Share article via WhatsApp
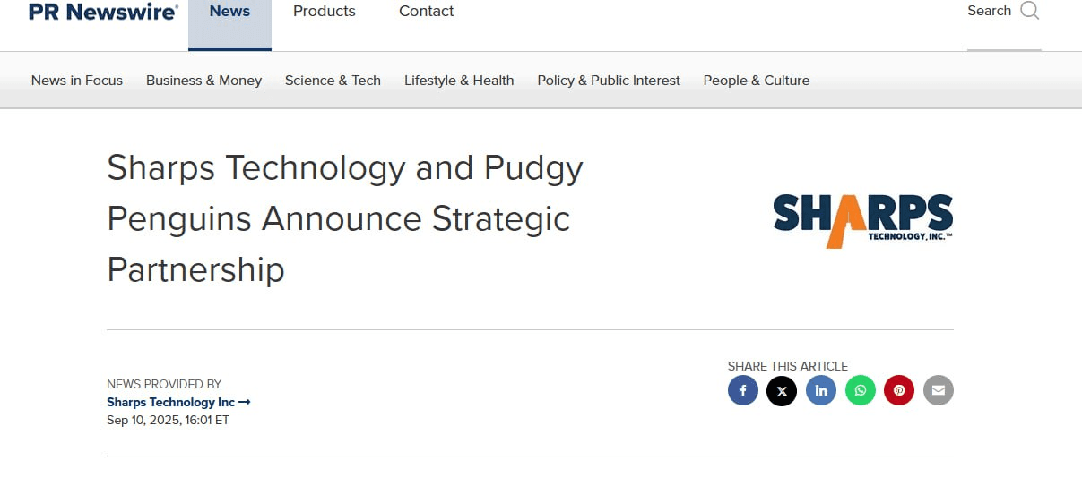The height and width of the screenshot is (477, 1082). pyautogui.click(x=861, y=391)
